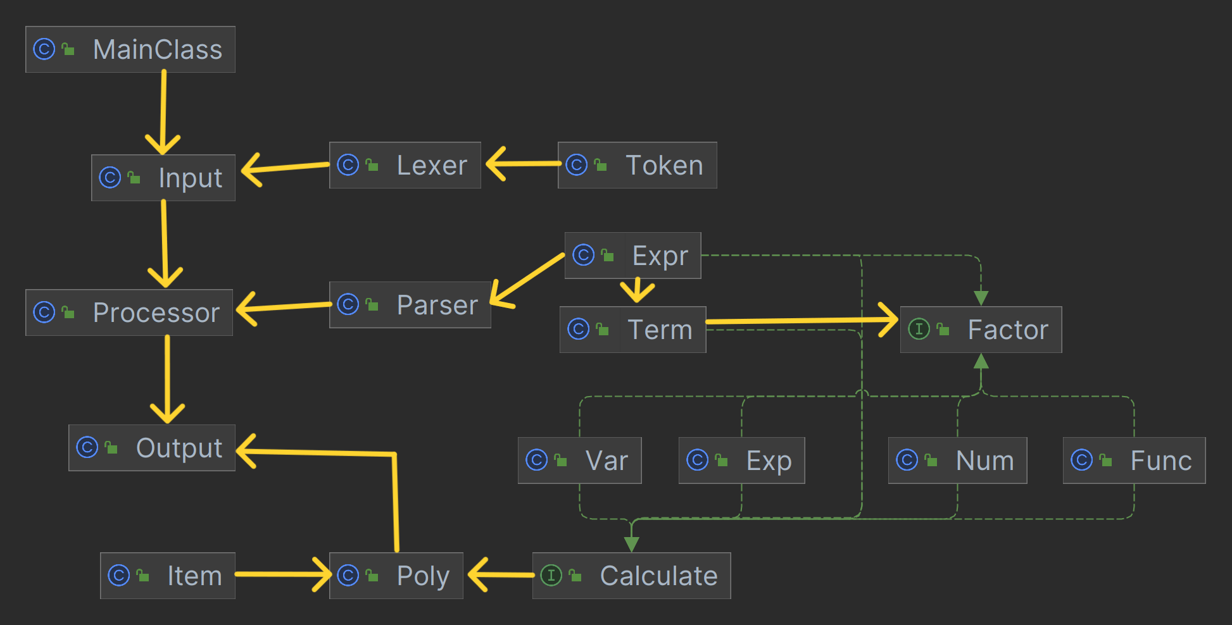Viewport: 1232px width, 625px height.
Task: Click the Factor interface label
Action: (x=1008, y=330)
